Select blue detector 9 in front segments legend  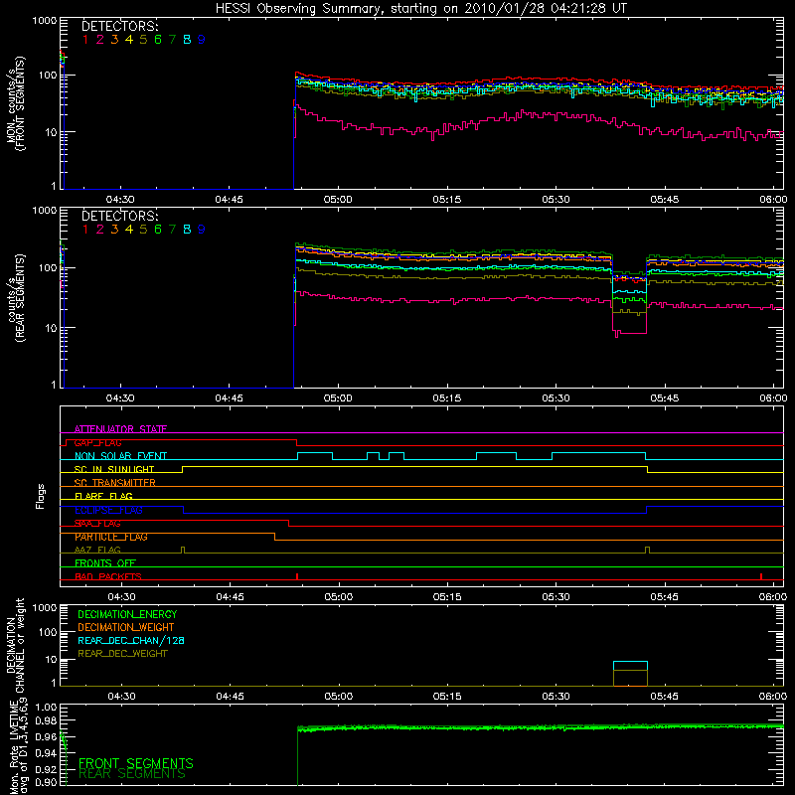[202, 40]
